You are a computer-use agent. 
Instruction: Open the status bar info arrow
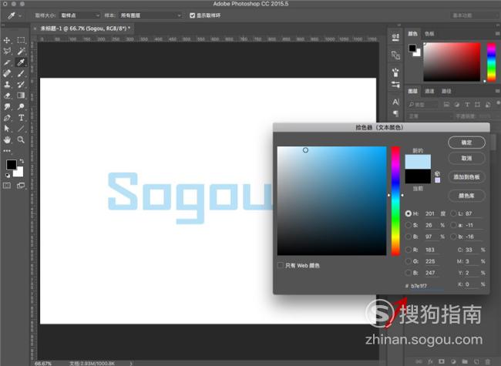coord(131,363)
